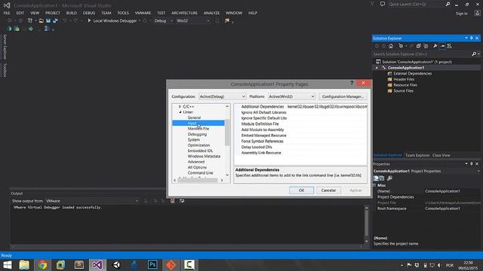This screenshot has width=483, height=271.
Task: Switch to the Class View tab
Action: (441, 155)
